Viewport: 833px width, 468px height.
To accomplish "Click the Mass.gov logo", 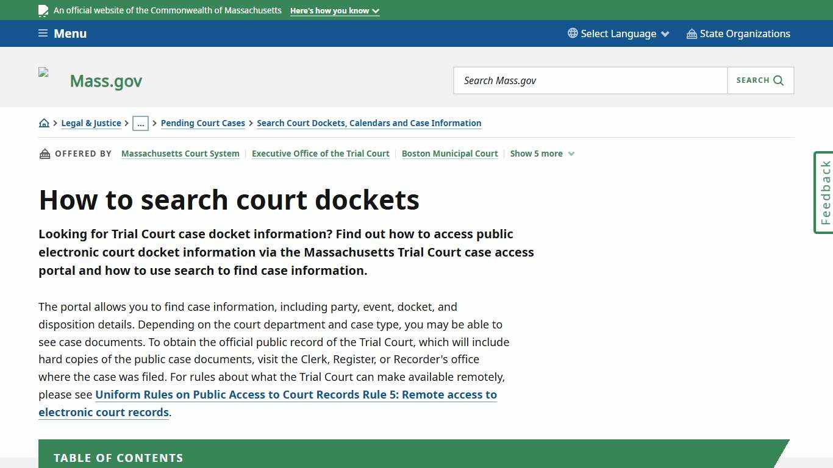I will tap(105, 80).
